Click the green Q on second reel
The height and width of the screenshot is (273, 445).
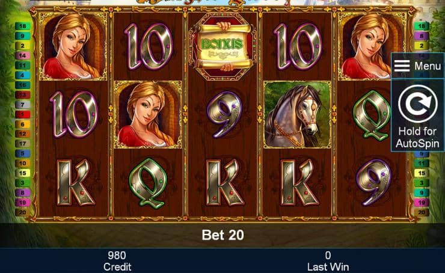(148, 183)
